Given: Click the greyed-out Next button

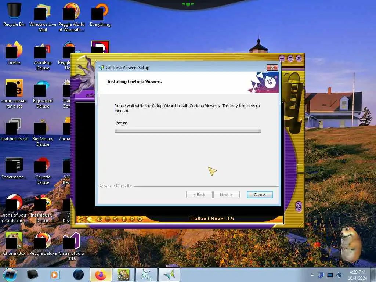Looking at the screenshot, I should (x=226, y=195).
